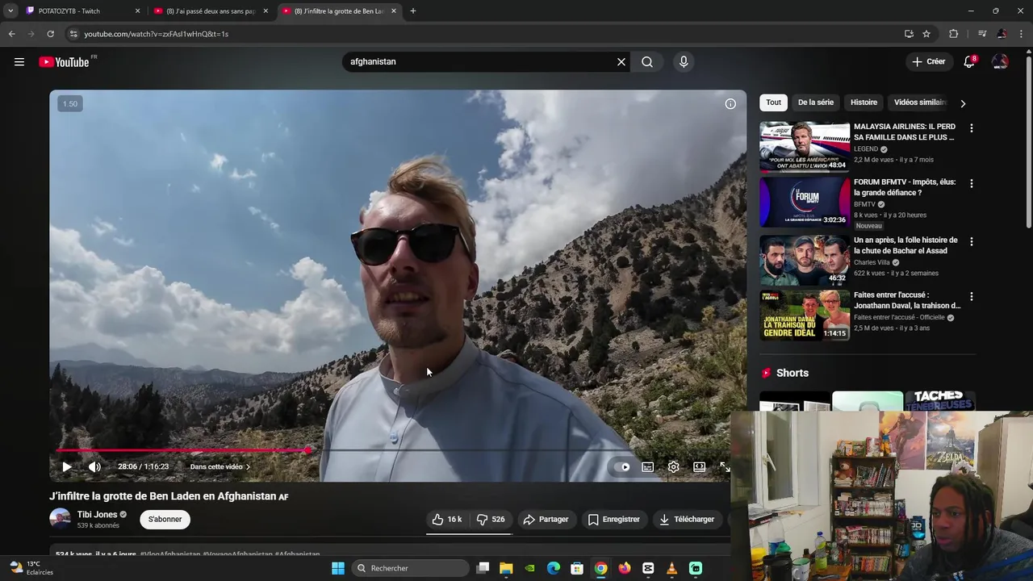Start voice search with the microphone icon
The width and height of the screenshot is (1033, 581).
pyautogui.click(x=684, y=61)
